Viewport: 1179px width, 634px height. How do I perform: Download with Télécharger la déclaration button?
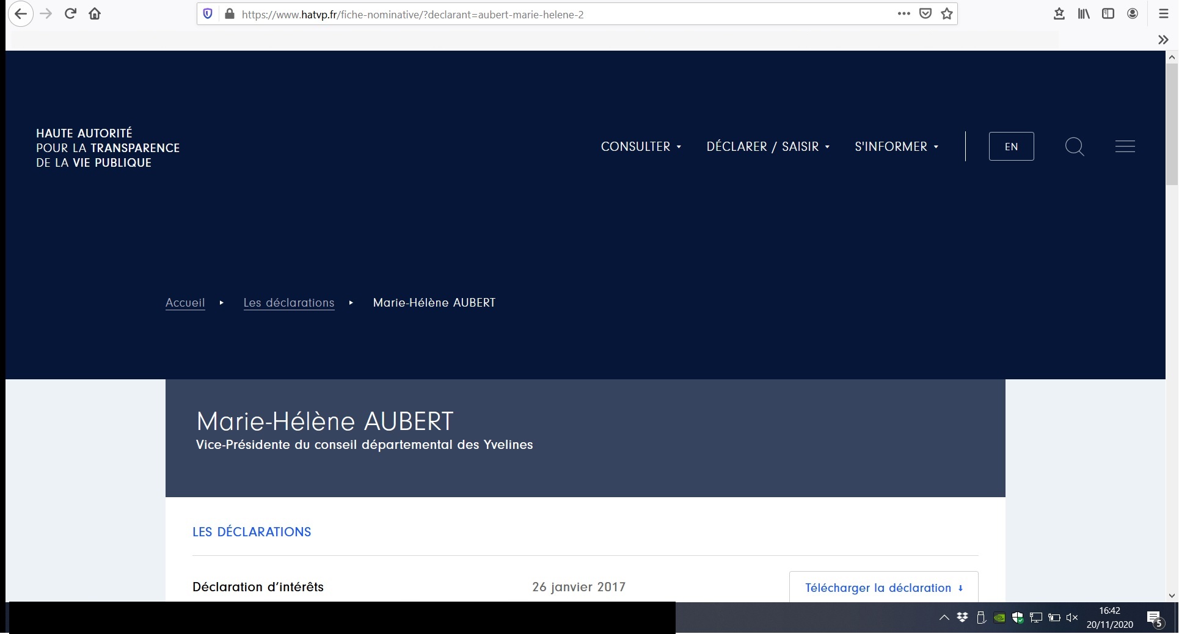[884, 587]
